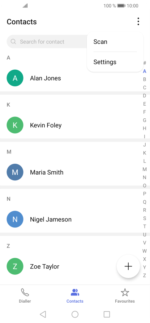
Task: Tap Nigel Jameson avatar icon
Action: [15, 219]
